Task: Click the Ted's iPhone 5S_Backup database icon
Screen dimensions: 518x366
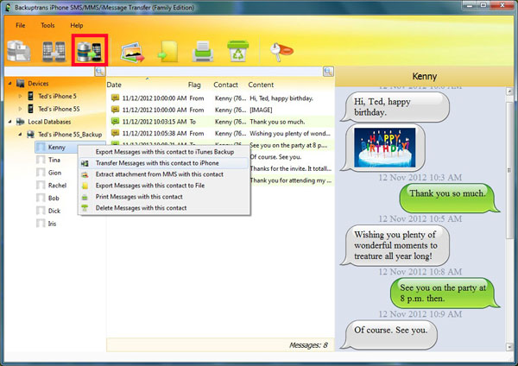Action: [31, 135]
